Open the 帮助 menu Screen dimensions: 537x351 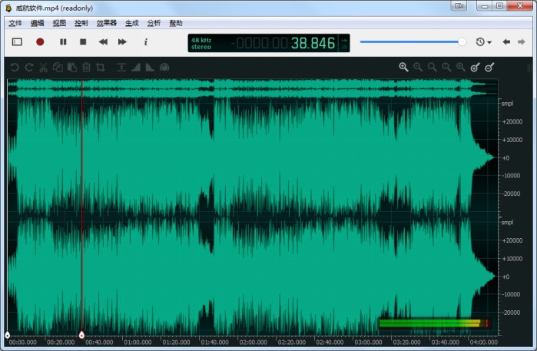tap(176, 23)
